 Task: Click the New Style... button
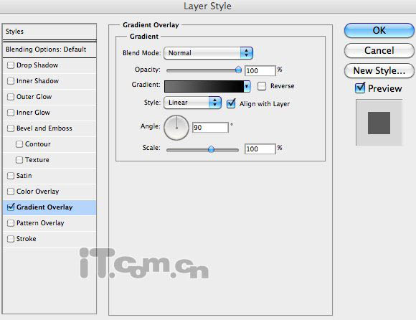(x=379, y=70)
